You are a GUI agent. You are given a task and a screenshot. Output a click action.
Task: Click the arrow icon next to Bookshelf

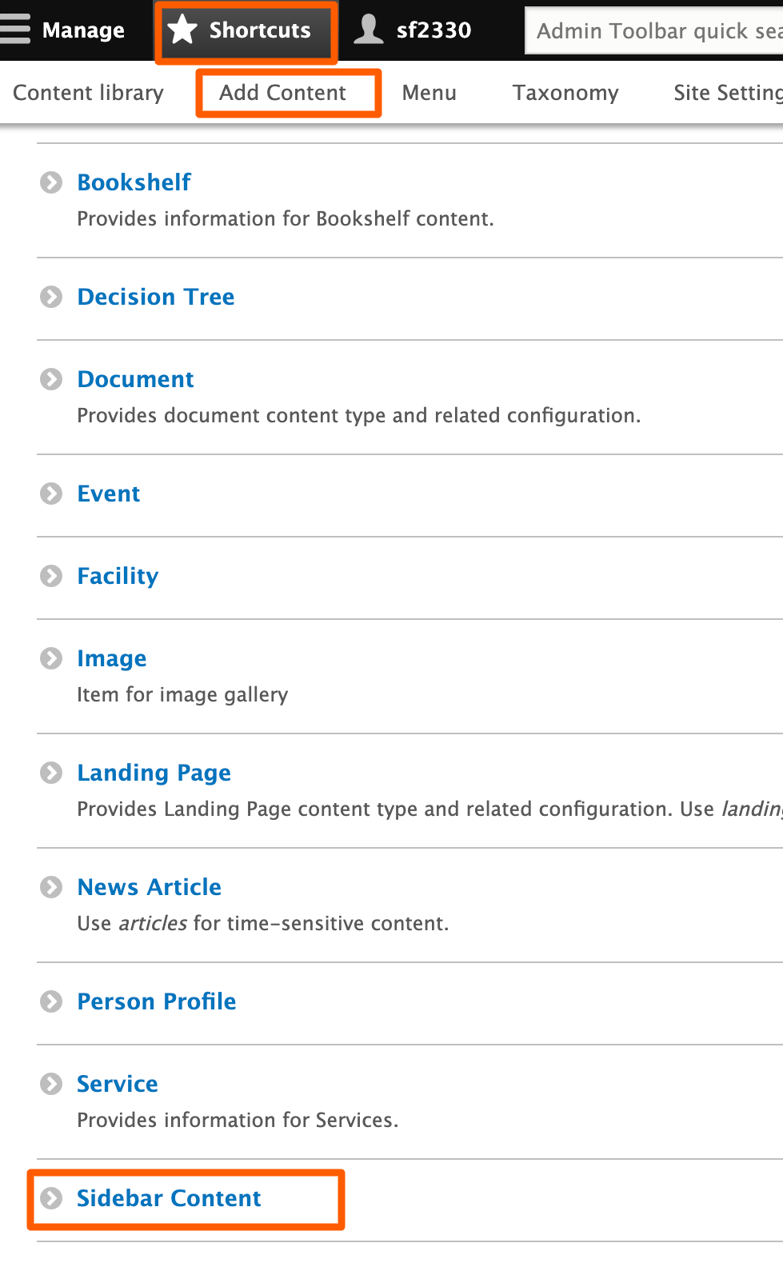51,182
